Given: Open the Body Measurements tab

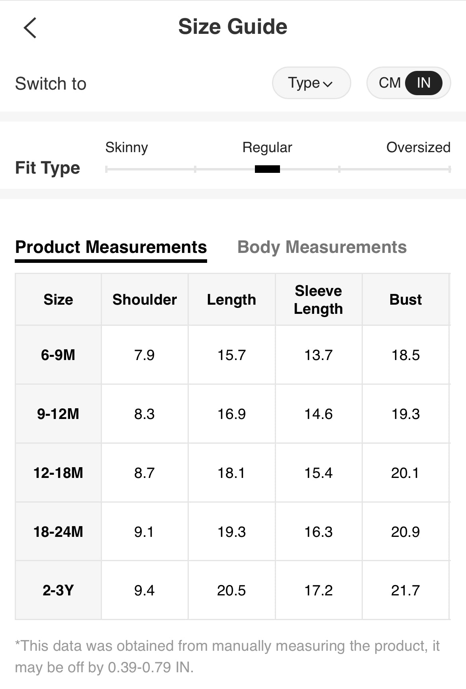Looking at the screenshot, I should click(322, 247).
